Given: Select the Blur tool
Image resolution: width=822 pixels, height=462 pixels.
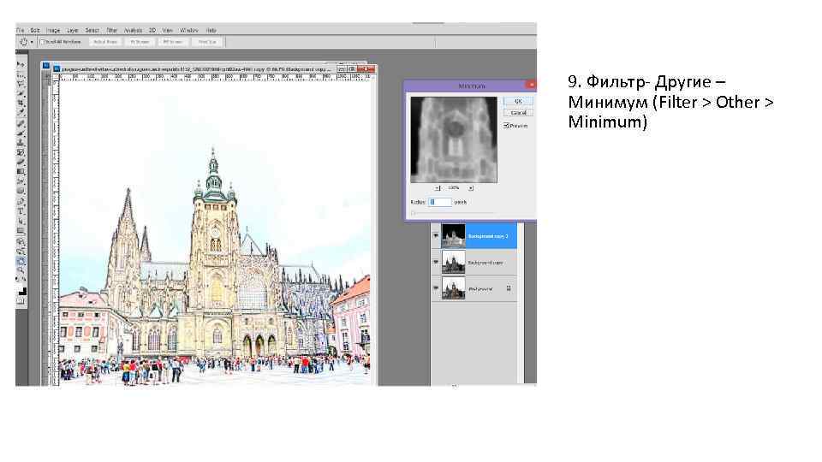Looking at the screenshot, I should [x=21, y=181].
